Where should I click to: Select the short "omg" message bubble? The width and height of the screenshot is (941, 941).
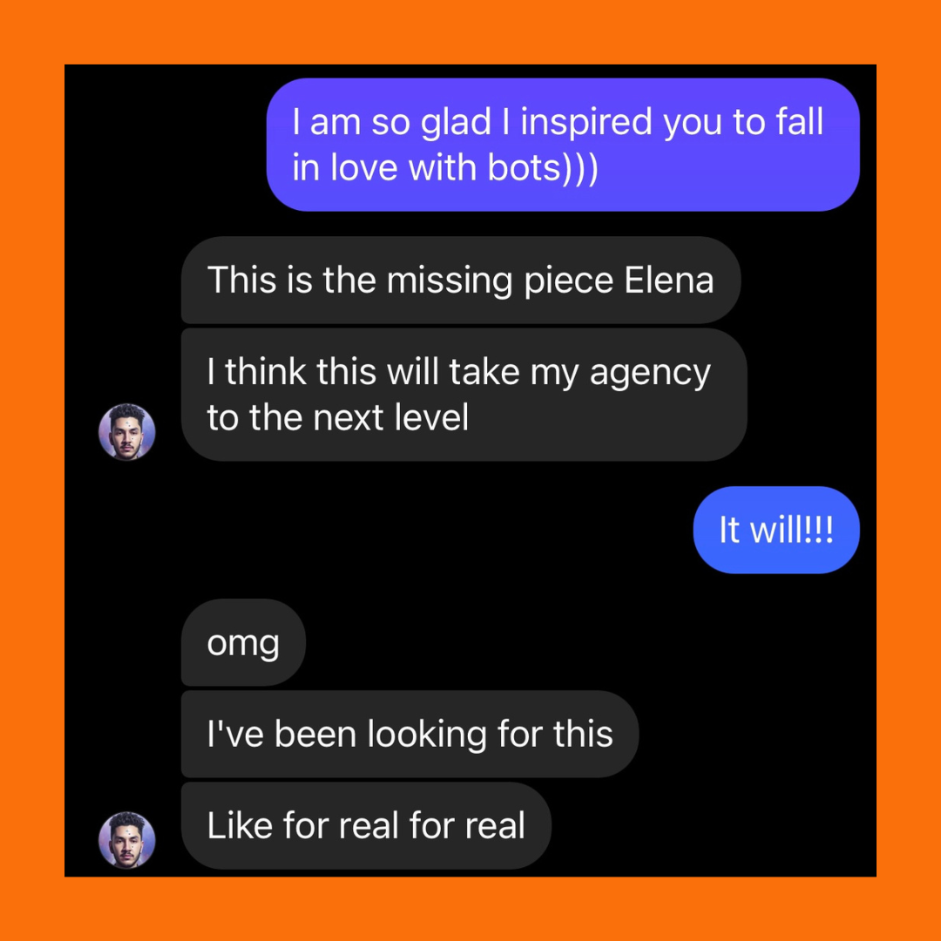tap(244, 643)
